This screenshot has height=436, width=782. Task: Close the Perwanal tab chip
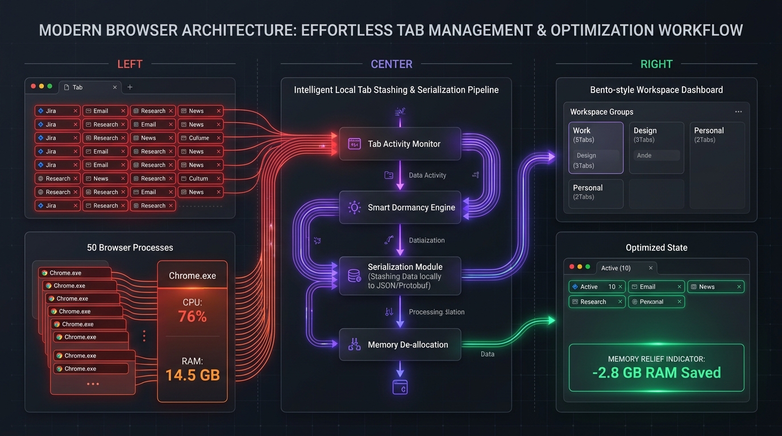(679, 302)
